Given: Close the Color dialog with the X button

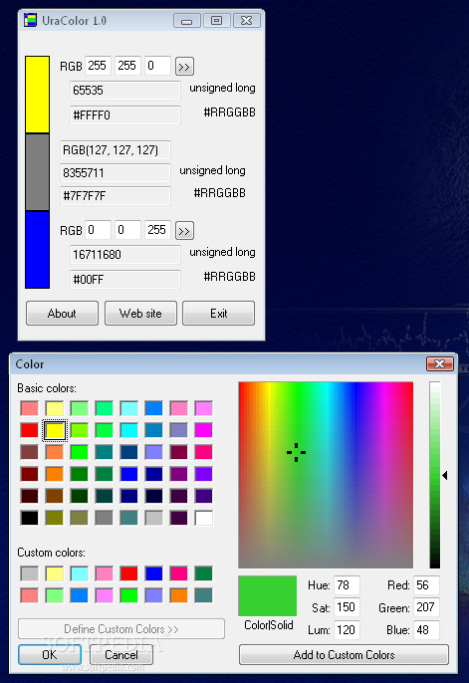Looking at the screenshot, I should tap(440, 363).
